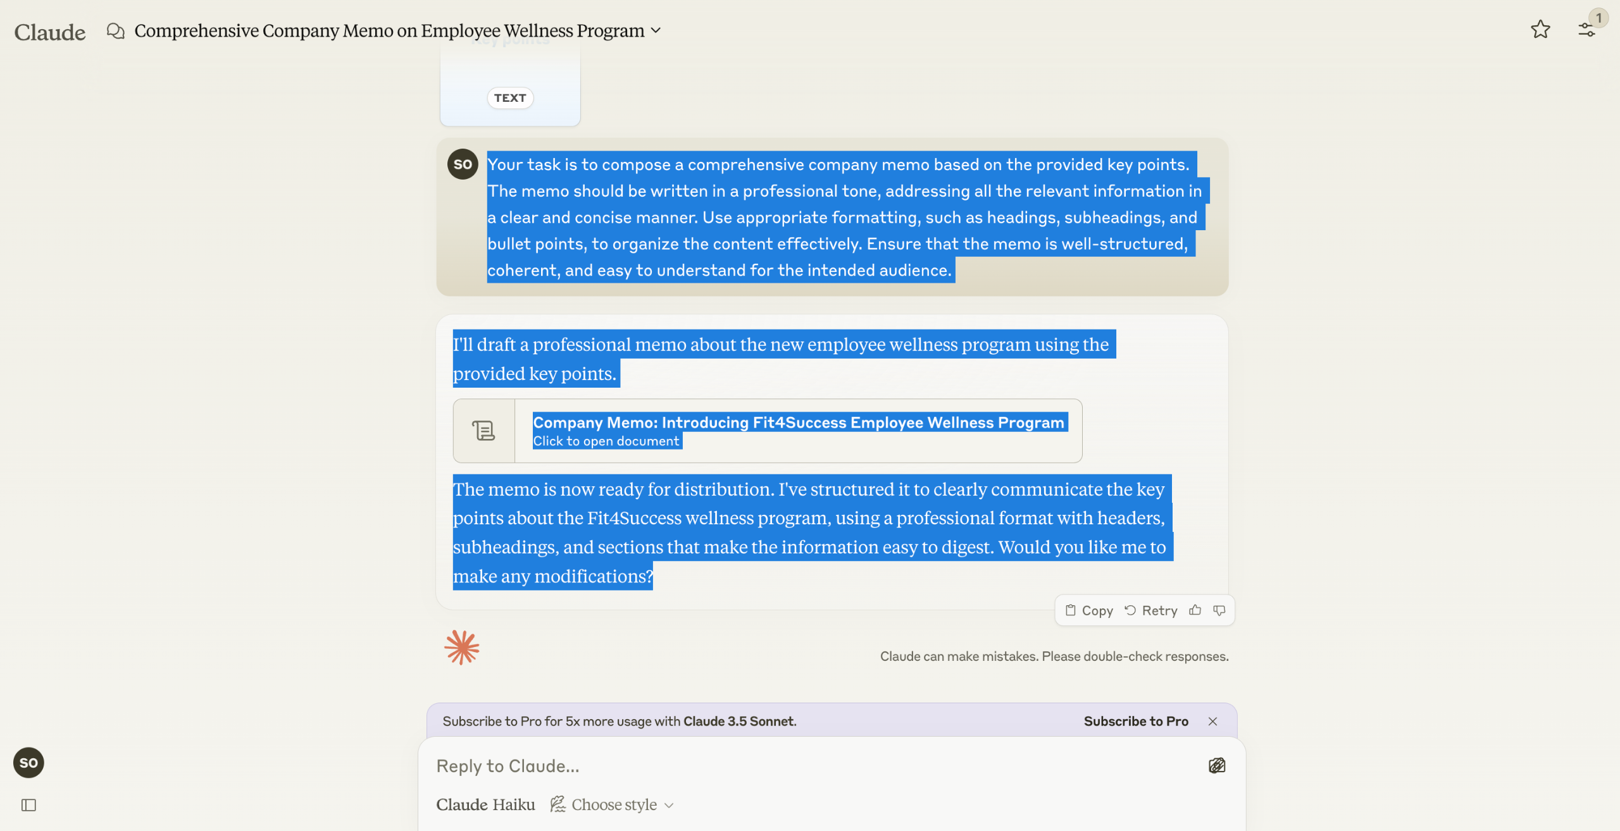Copy Claude's response
1620x831 pixels.
click(1089, 610)
